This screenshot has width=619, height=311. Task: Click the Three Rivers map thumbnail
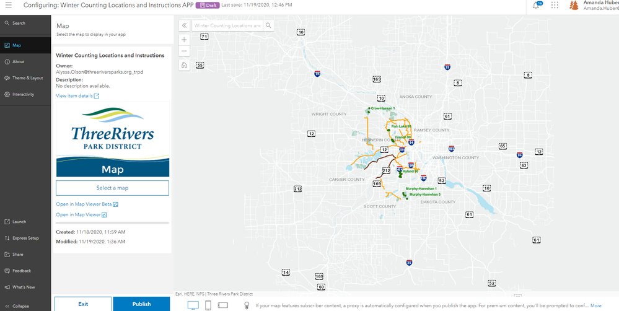(x=113, y=139)
